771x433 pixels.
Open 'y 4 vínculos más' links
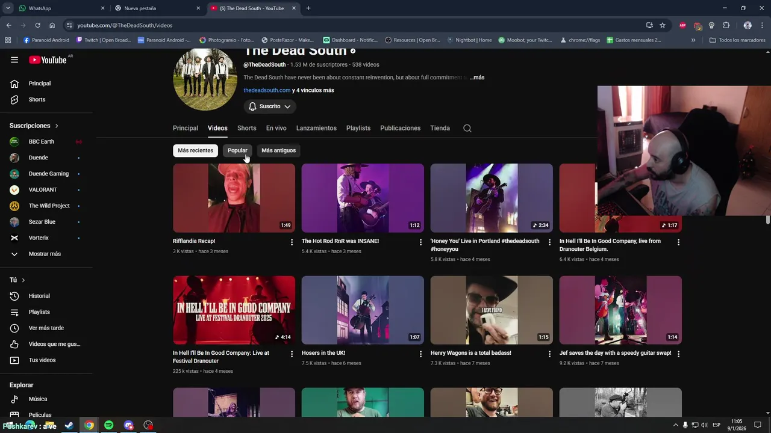313,90
